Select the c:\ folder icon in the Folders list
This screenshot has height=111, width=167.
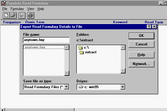pos(80,47)
